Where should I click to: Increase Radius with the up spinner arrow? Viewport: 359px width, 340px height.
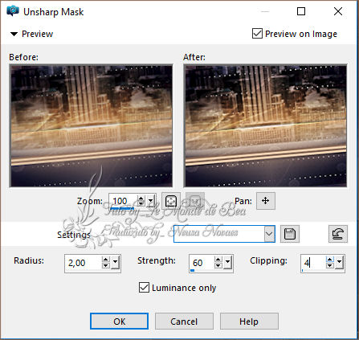[106, 260]
